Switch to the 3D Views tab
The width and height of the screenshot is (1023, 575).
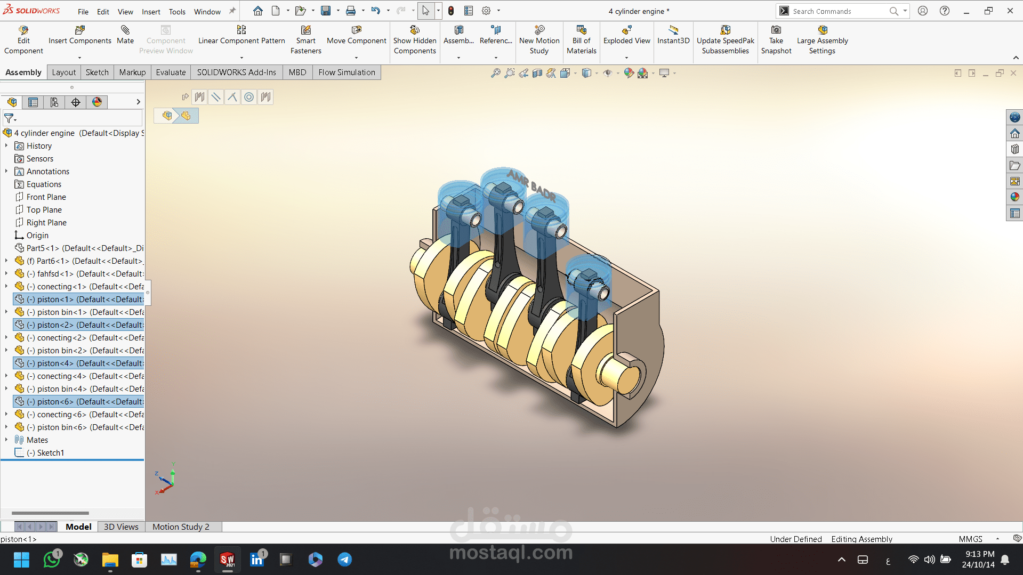tap(121, 527)
